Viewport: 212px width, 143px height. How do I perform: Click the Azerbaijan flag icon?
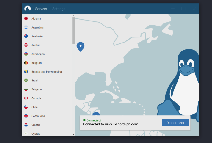click(26, 54)
